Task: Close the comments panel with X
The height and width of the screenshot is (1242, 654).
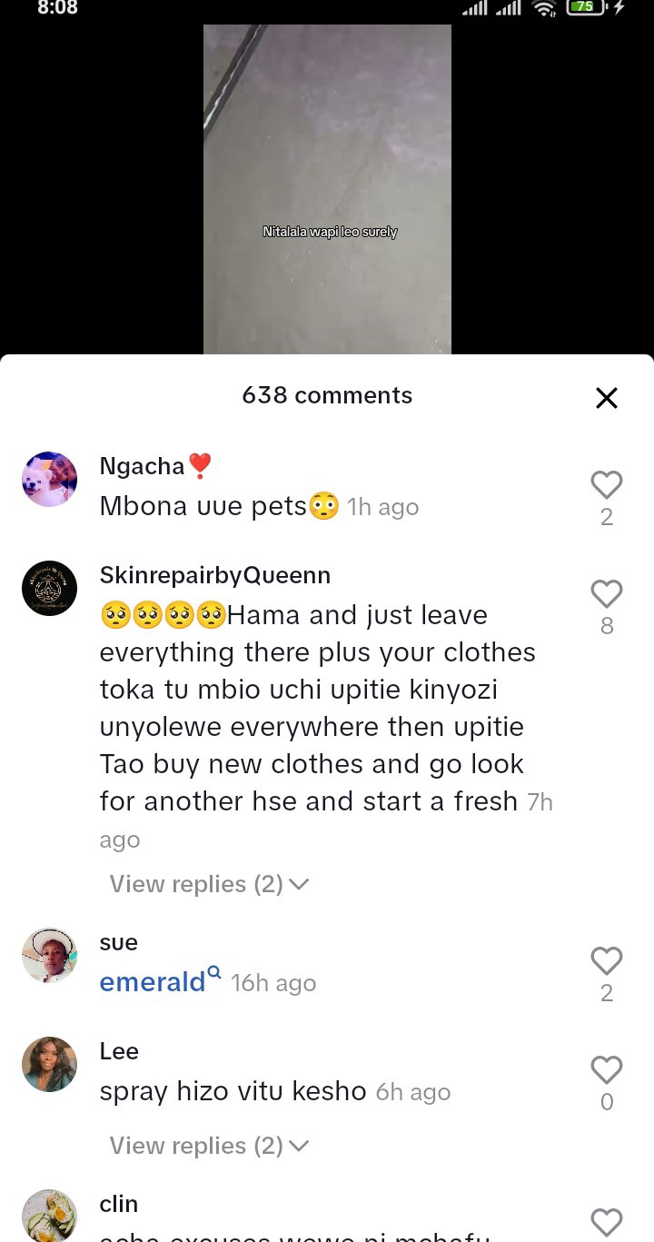Action: (607, 398)
